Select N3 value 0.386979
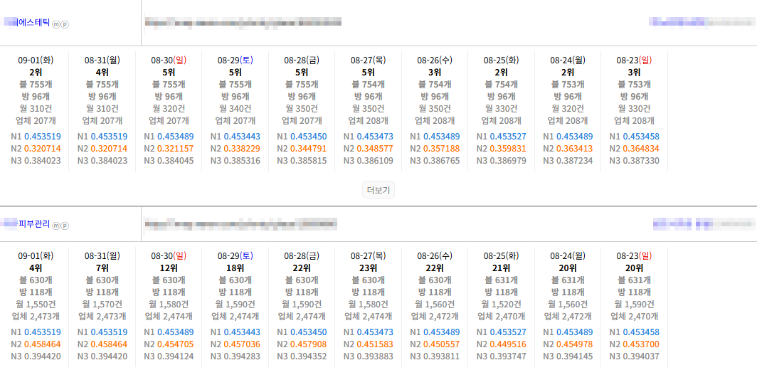The image size is (757, 370). pos(509,160)
